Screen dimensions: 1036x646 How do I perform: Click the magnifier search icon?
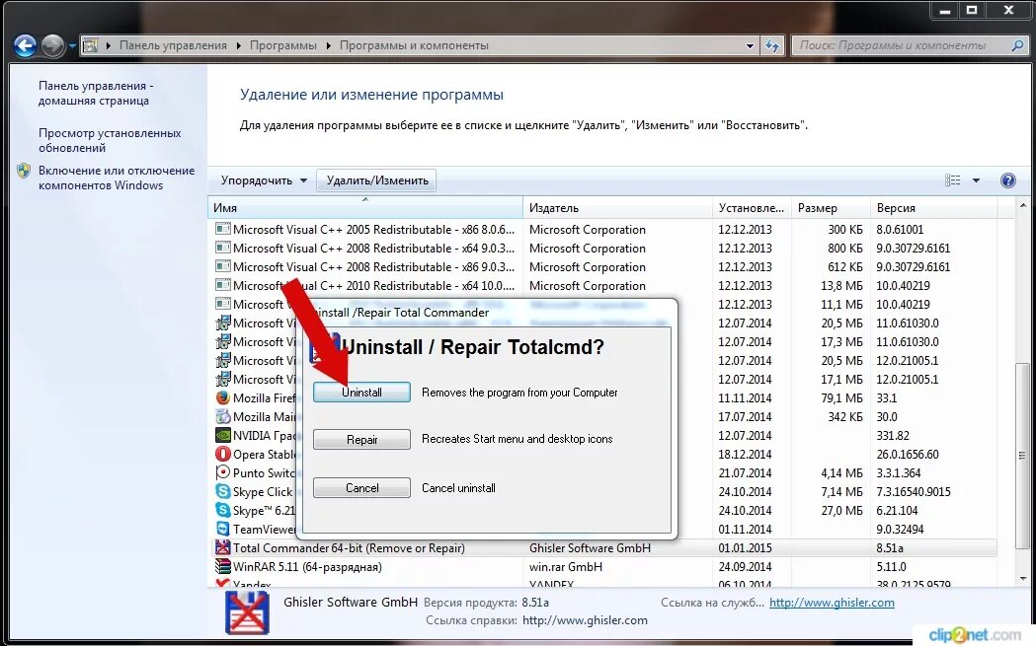[x=1017, y=45]
